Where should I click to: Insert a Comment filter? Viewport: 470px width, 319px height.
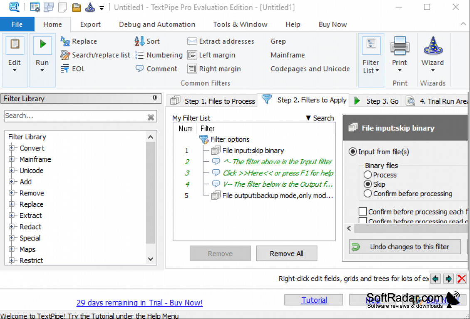pyautogui.click(x=156, y=69)
